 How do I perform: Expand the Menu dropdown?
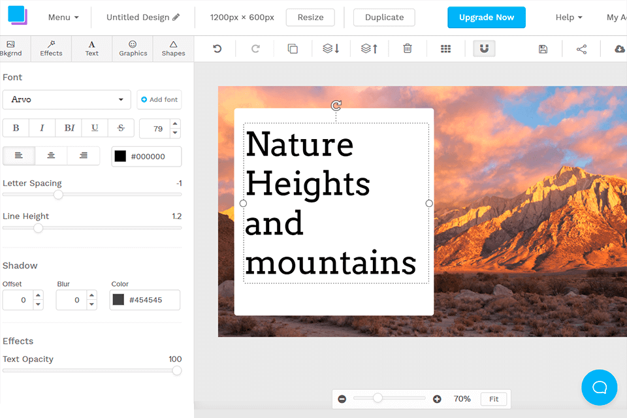(63, 18)
